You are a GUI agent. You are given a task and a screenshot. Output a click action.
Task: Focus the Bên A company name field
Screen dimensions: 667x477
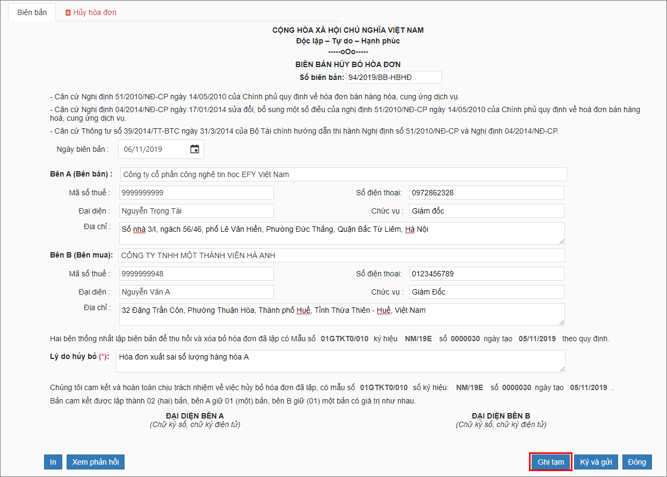[x=344, y=174]
